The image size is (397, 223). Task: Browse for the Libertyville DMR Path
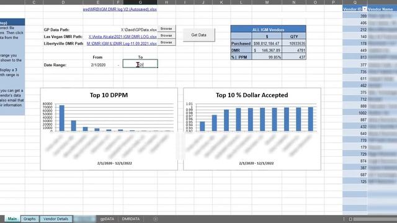pyautogui.click(x=166, y=42)
